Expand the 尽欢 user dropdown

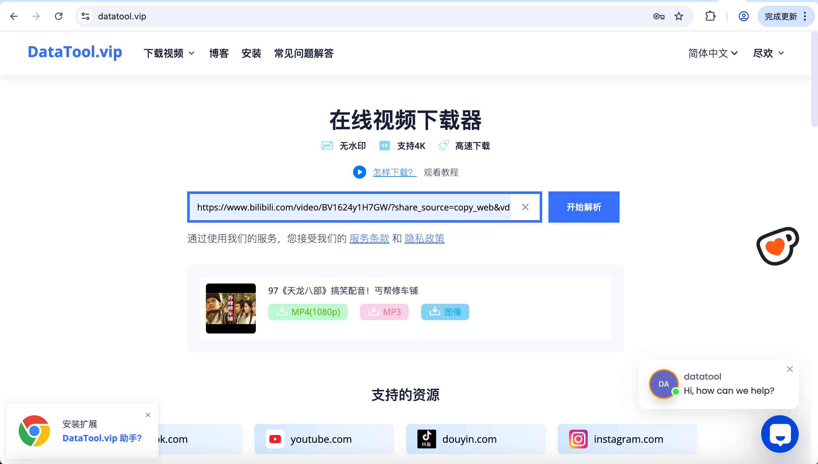(x=768, y=53)
